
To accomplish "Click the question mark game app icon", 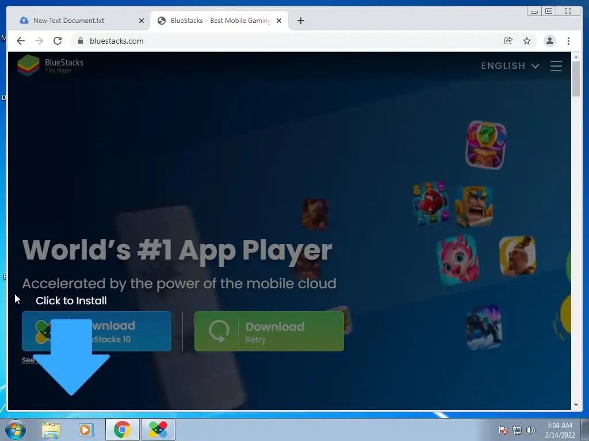I will 485,145.
